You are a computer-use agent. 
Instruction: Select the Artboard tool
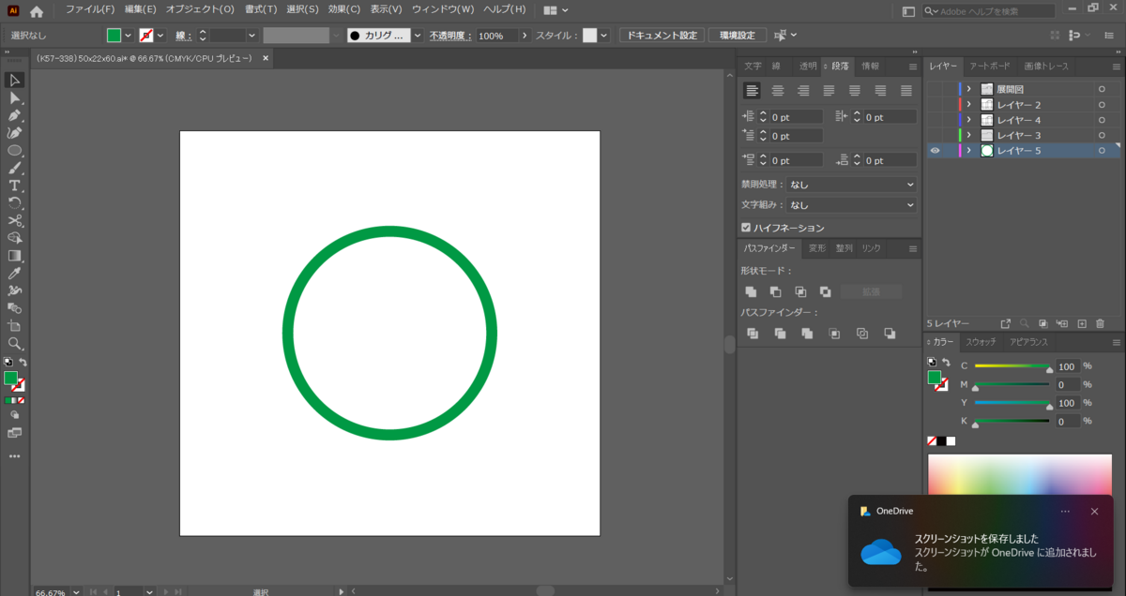(x=15, y=326)
